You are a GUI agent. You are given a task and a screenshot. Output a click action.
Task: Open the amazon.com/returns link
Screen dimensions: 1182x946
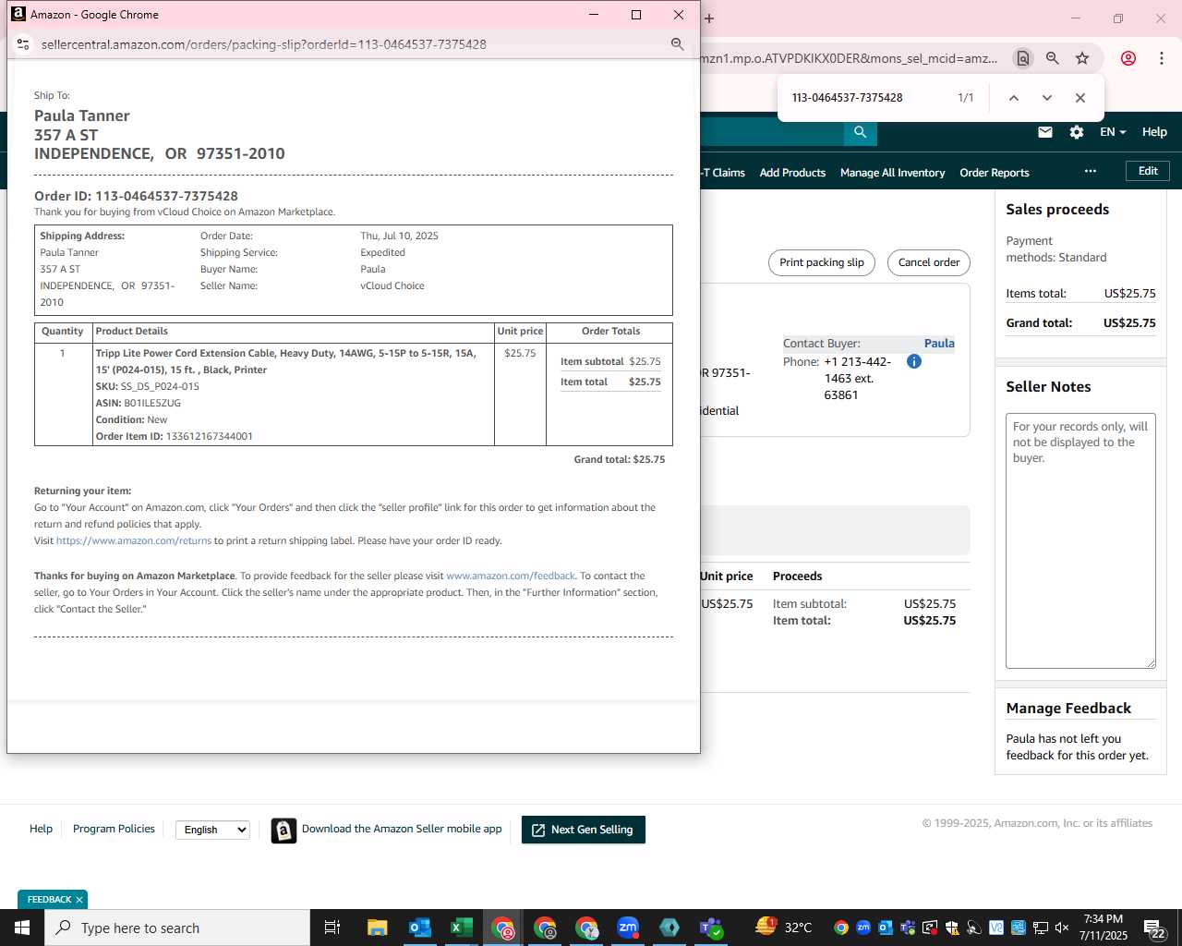point(134,540)
